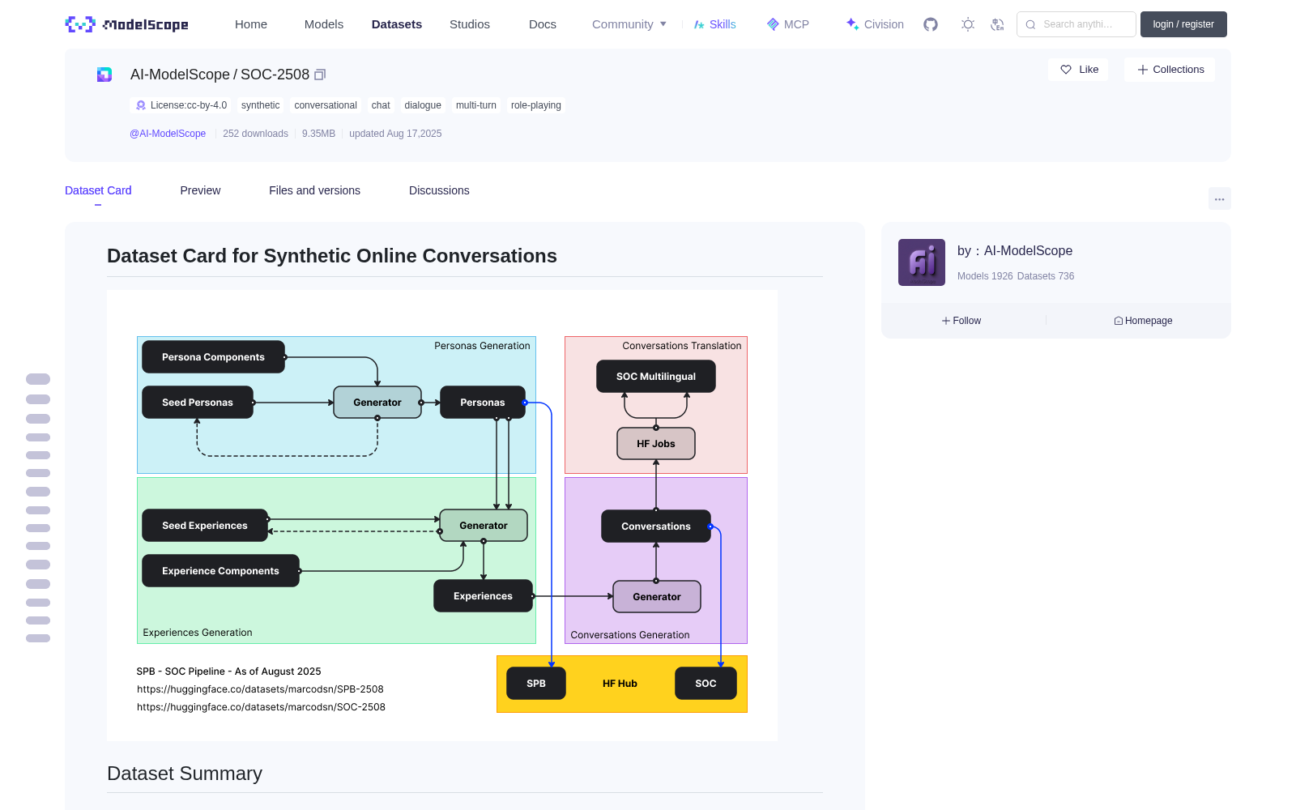Click the chat tag
The width and height of the screenshot is (1296, 810).
[381, 105]
